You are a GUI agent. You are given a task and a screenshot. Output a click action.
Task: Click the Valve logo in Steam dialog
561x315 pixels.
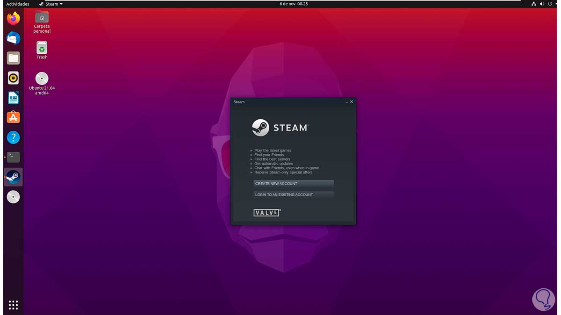267,213
